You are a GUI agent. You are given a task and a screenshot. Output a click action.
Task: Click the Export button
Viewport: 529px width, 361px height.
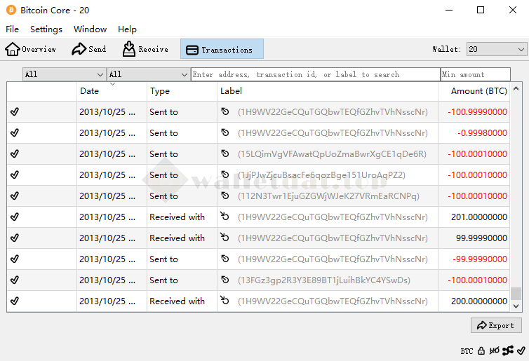(x=495, y=325)
